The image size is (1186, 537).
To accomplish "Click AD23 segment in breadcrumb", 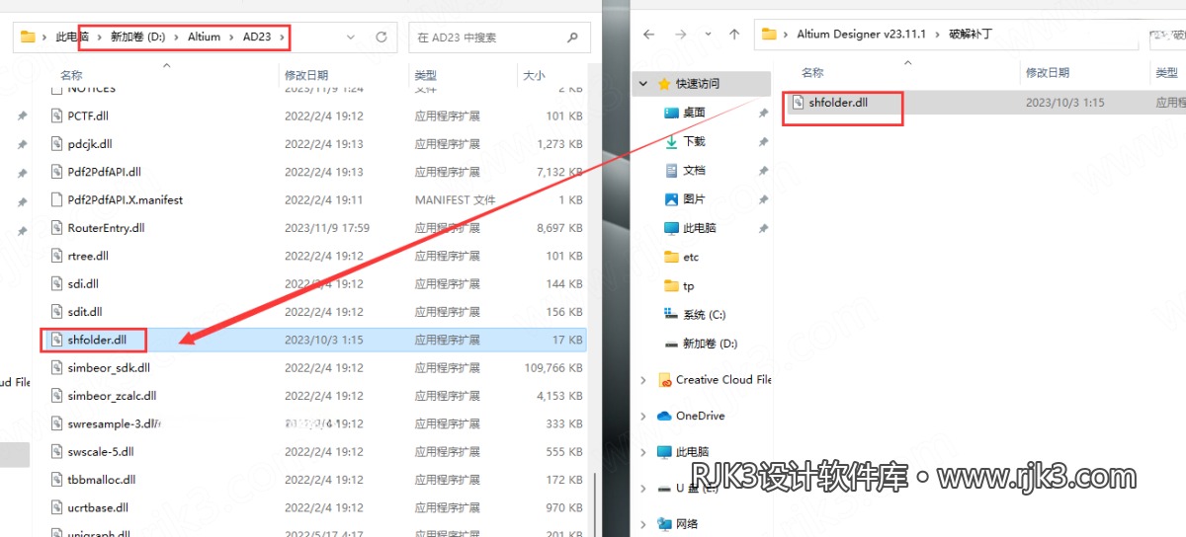I will pos(257,38).
